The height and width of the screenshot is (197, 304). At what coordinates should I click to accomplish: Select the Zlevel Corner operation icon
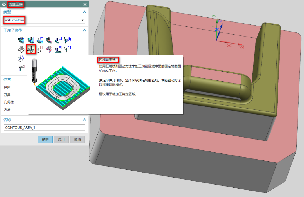click(x=68, y=40)
